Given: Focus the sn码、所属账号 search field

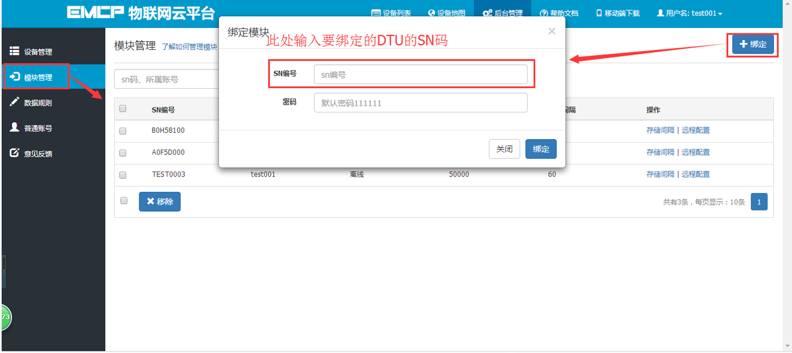Looking at the screenshot, I should pyautogui.click(x=167, y=79).
